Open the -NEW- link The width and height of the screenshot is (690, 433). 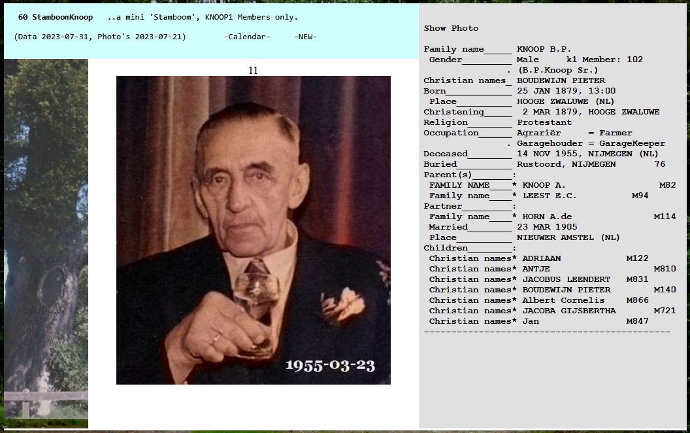305,37
